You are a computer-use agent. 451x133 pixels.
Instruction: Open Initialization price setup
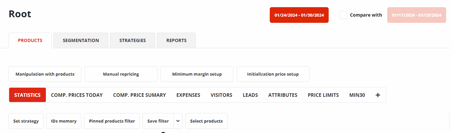[x=273, y=74]
